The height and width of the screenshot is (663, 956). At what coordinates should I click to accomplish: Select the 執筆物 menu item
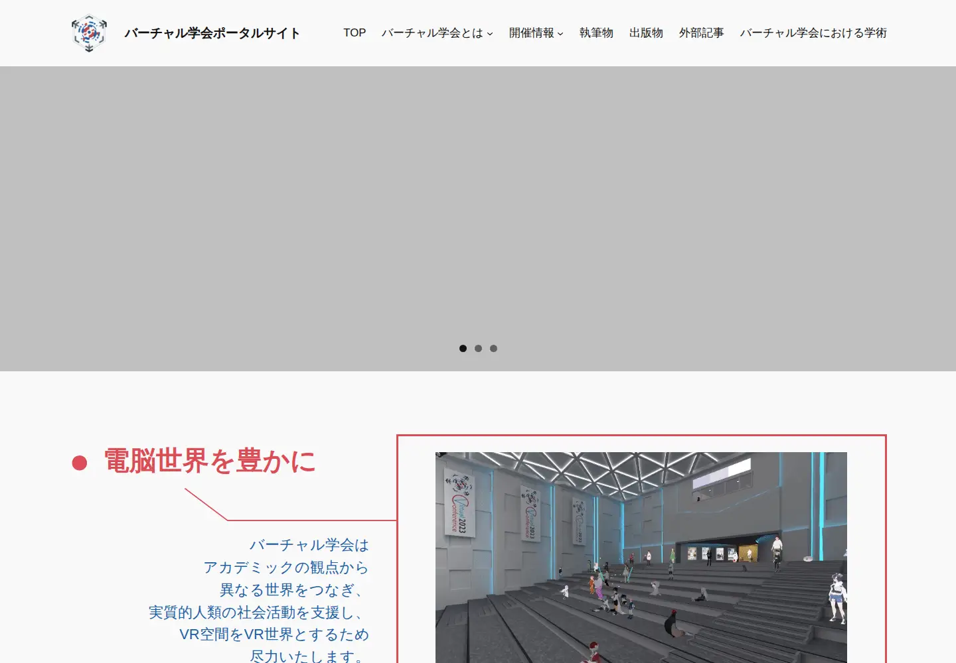596,32
